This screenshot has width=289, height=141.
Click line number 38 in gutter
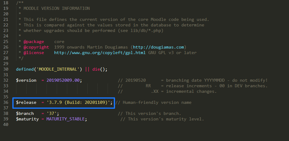[x=6, y=113]
